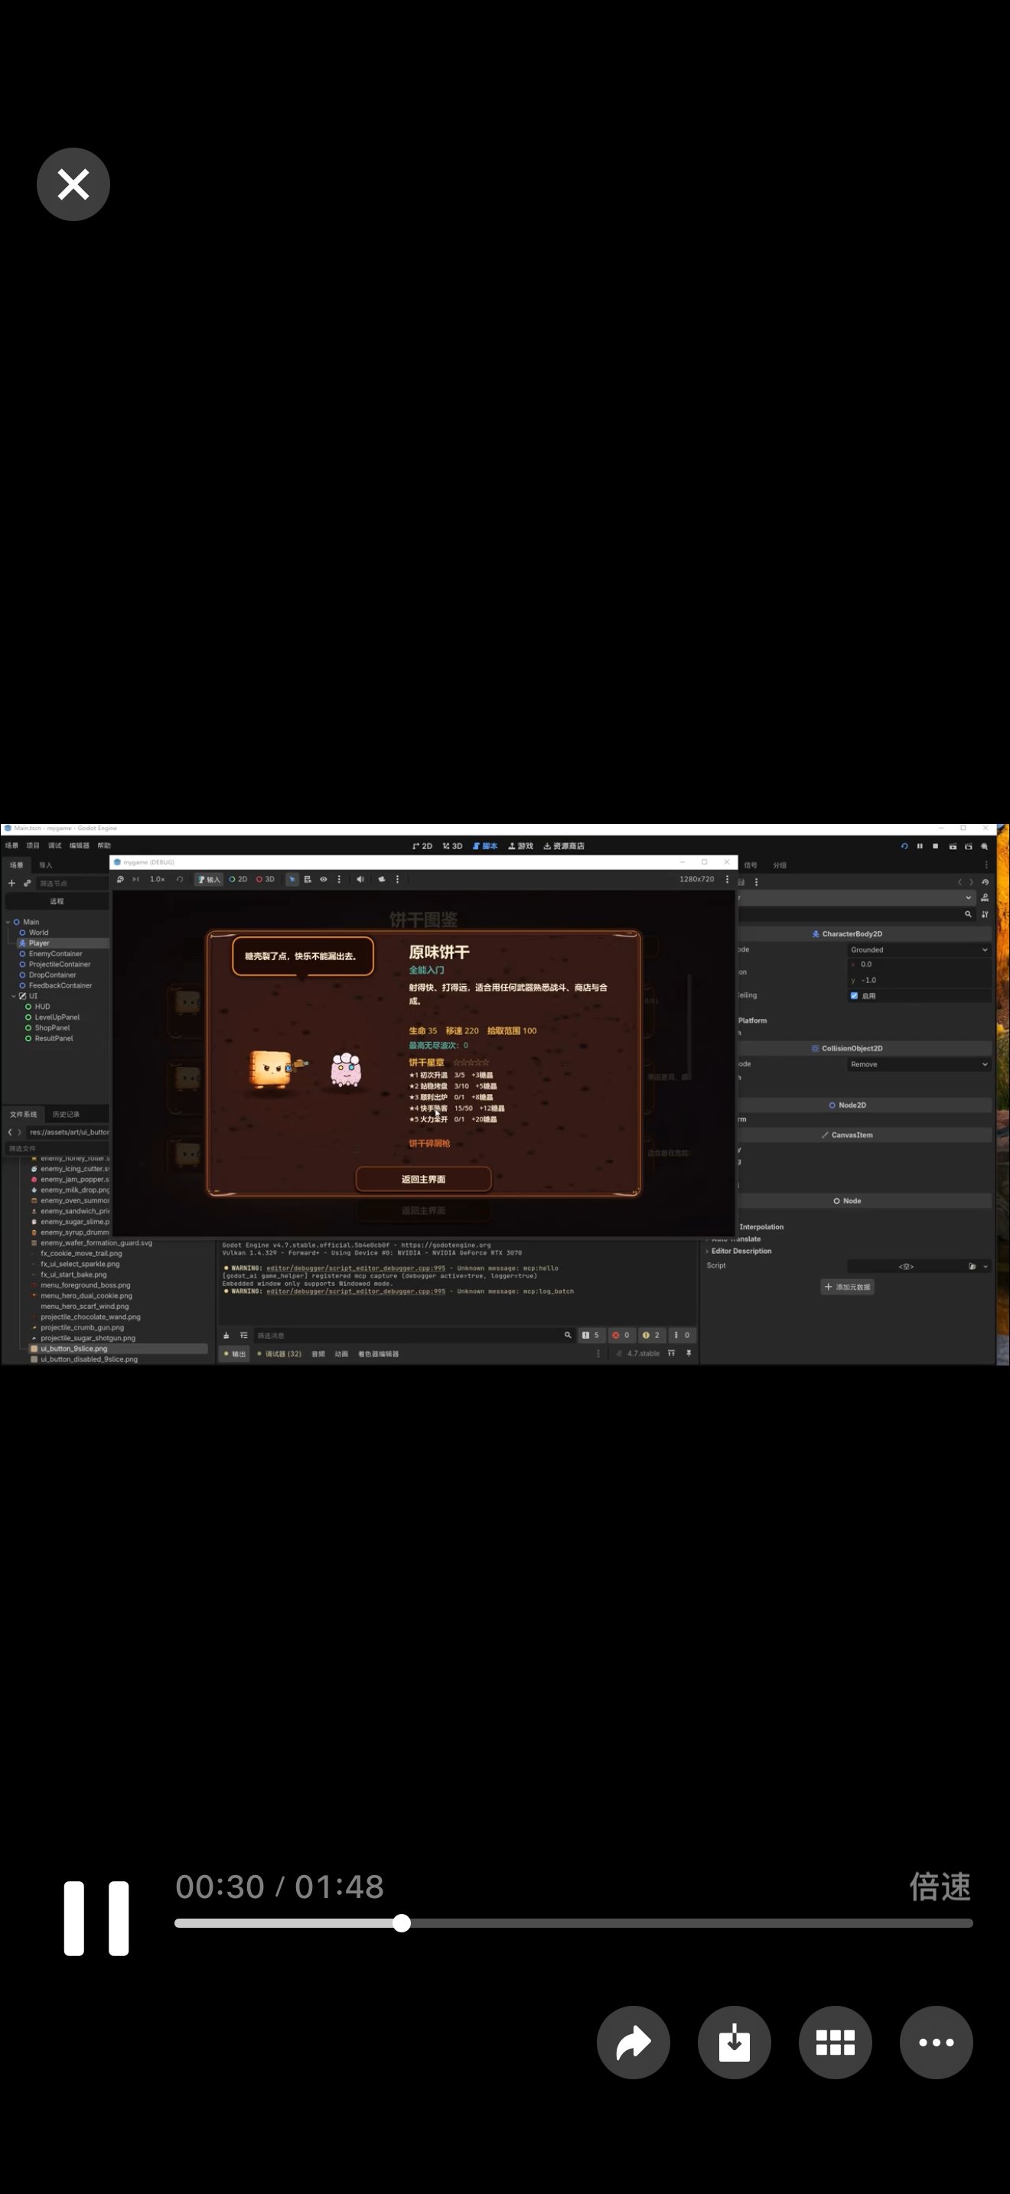
Task: Click the select arrow tool in game toolbar
Action: pos(292,879)
